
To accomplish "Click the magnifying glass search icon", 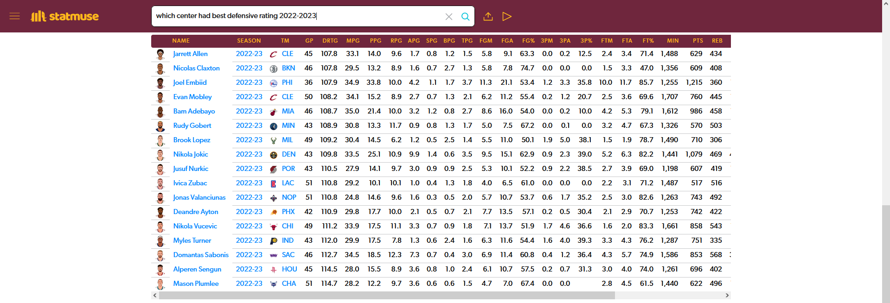I will [x=465, y=17].
